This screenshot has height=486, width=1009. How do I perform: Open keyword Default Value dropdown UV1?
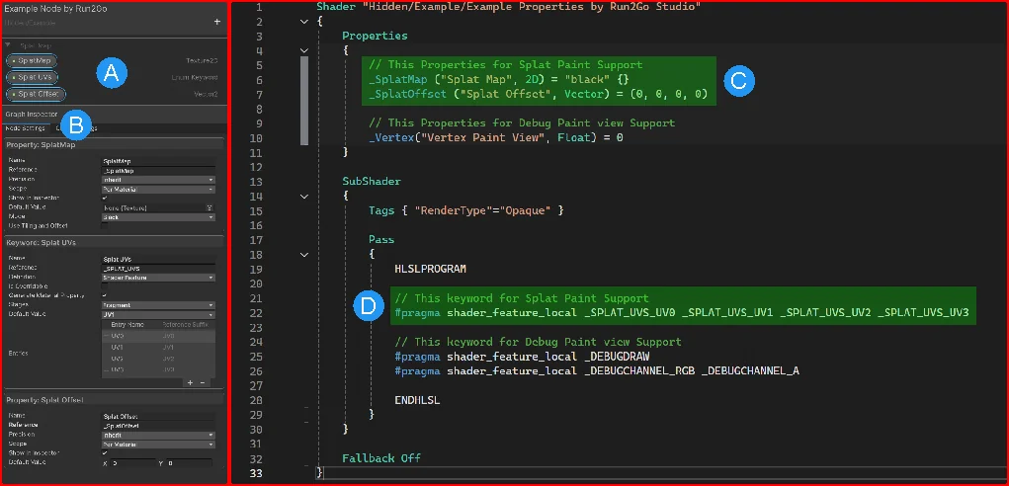click(x=158, y=314)
